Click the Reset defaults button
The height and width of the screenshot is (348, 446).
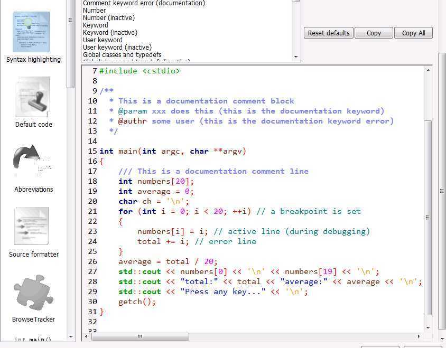329,33
